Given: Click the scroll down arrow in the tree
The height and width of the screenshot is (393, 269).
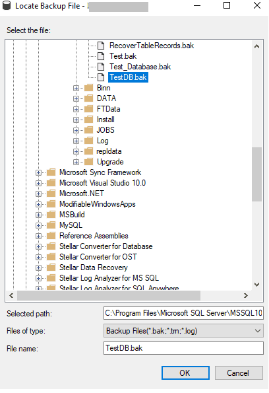Looking at the screenshot, I should pos(256,285).
